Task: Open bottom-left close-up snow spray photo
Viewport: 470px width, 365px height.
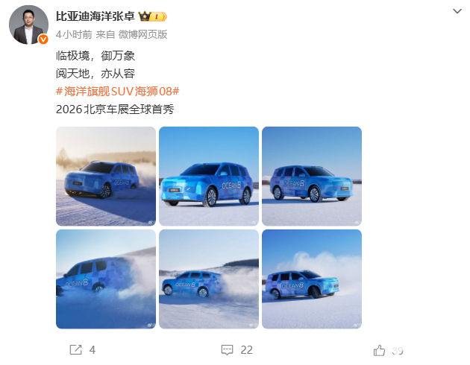Action: pos(106,279)
